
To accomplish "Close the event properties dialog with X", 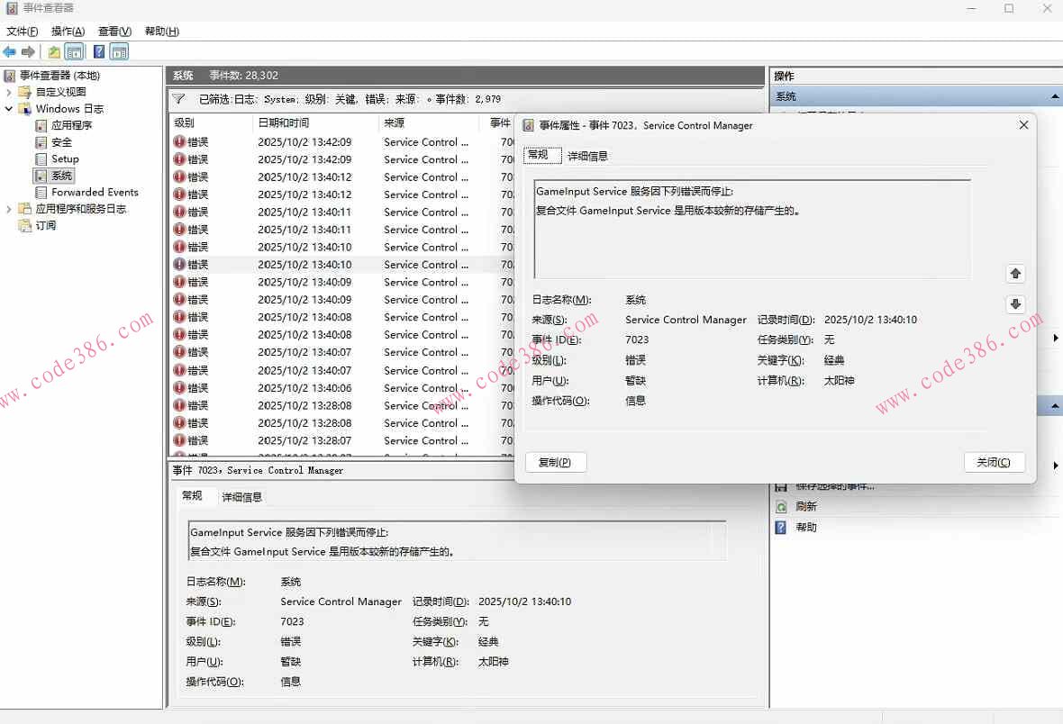I will 1023,125.
